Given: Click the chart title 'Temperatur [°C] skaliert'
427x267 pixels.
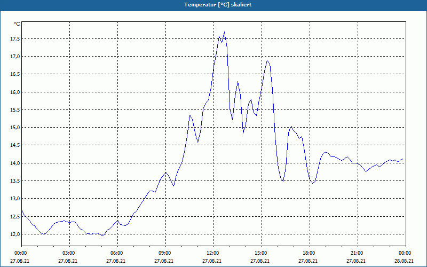Looking at the screenshot, I should pos(218,5).
